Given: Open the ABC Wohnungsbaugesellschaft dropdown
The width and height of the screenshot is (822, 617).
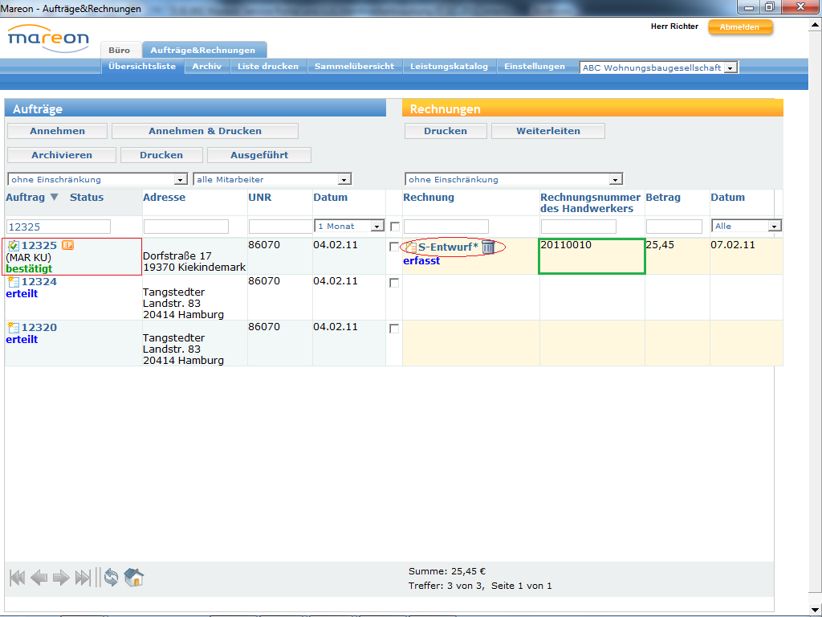Looking at the screenshot, I should pos(730,68).
